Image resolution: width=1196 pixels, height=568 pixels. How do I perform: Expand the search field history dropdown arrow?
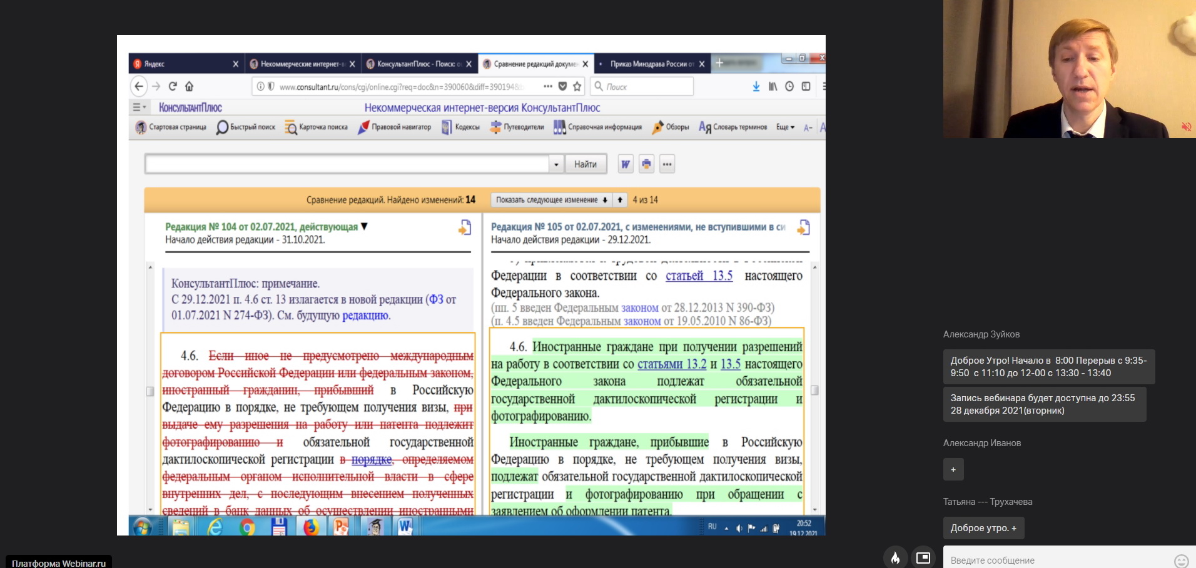tap(556, 164)
